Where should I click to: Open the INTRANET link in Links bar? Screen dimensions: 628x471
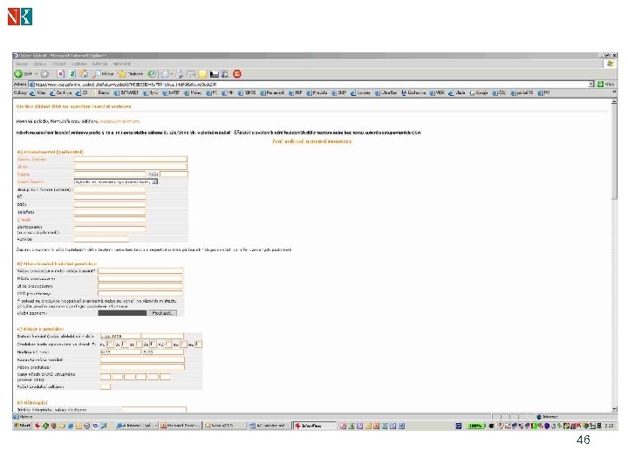point(126,93)
